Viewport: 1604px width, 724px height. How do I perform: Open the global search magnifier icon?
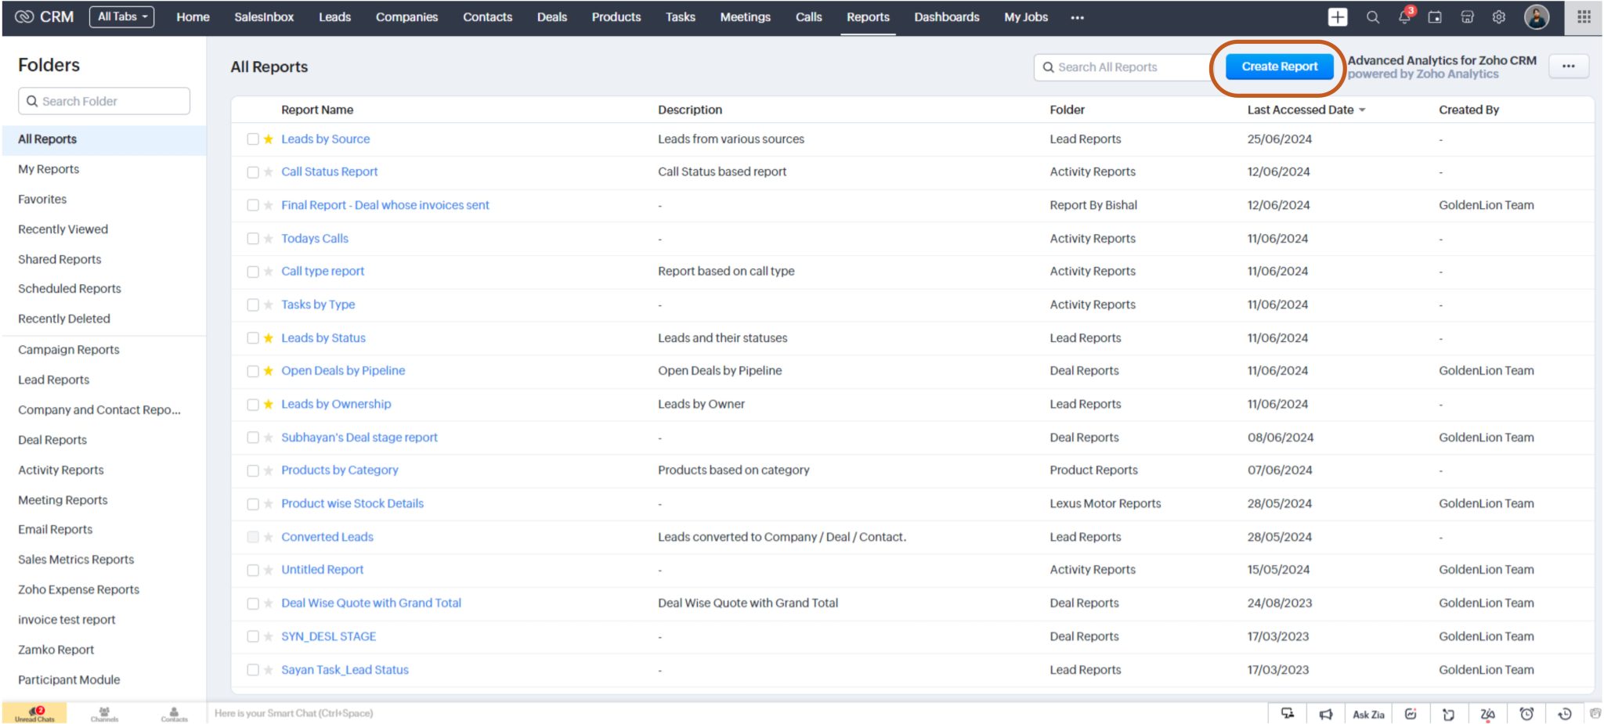click(x=1372, y=17)
